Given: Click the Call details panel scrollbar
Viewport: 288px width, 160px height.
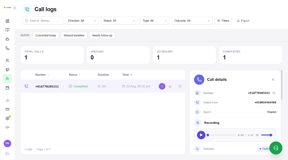Looking at the screenshot, I should tap(282, 85).
